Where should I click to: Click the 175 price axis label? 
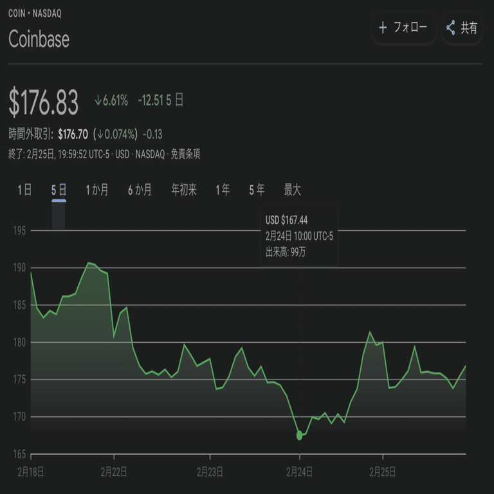tap(19, 380)
